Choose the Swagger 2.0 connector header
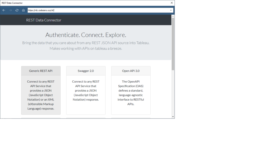 pos(86,71)
